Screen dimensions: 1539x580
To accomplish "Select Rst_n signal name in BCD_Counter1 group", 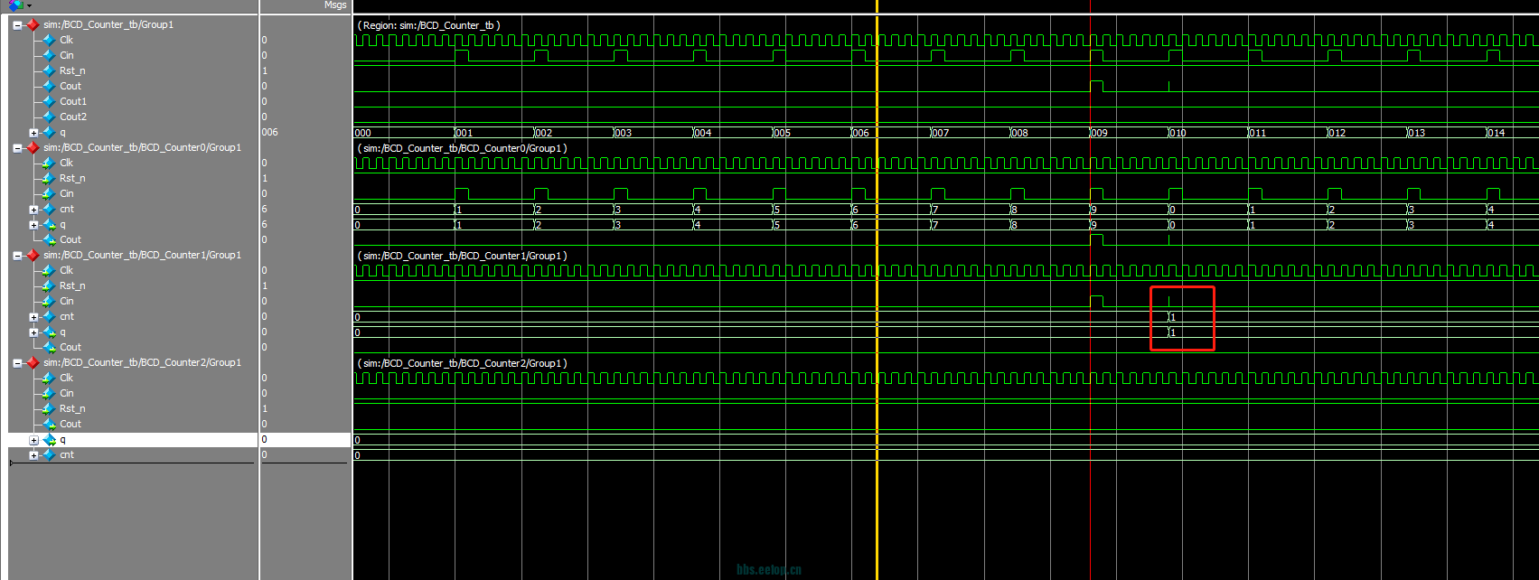I will coord(72,286).
